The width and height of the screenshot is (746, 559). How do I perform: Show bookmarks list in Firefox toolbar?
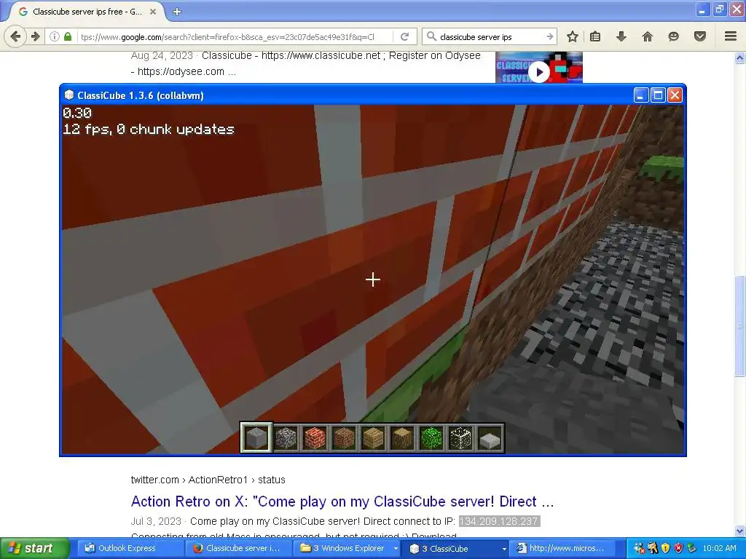595,36
